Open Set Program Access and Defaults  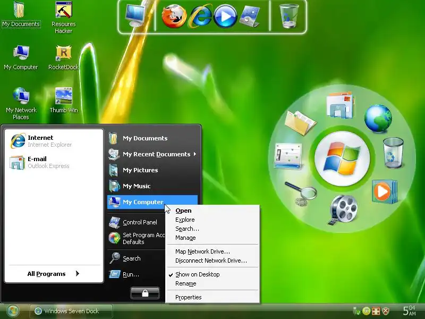click(x=136, y=238)
